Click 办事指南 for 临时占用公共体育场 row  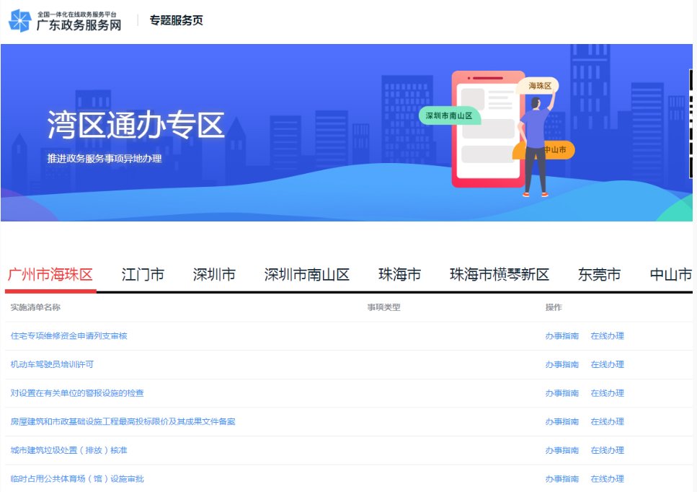(x=562, y=479)
